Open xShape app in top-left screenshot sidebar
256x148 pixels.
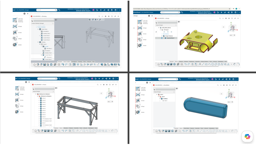click(15, 39)
